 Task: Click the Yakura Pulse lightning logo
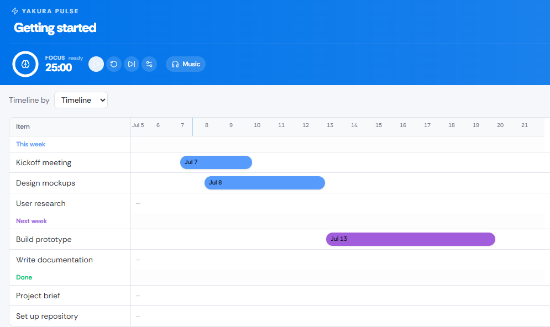(15, 11)
